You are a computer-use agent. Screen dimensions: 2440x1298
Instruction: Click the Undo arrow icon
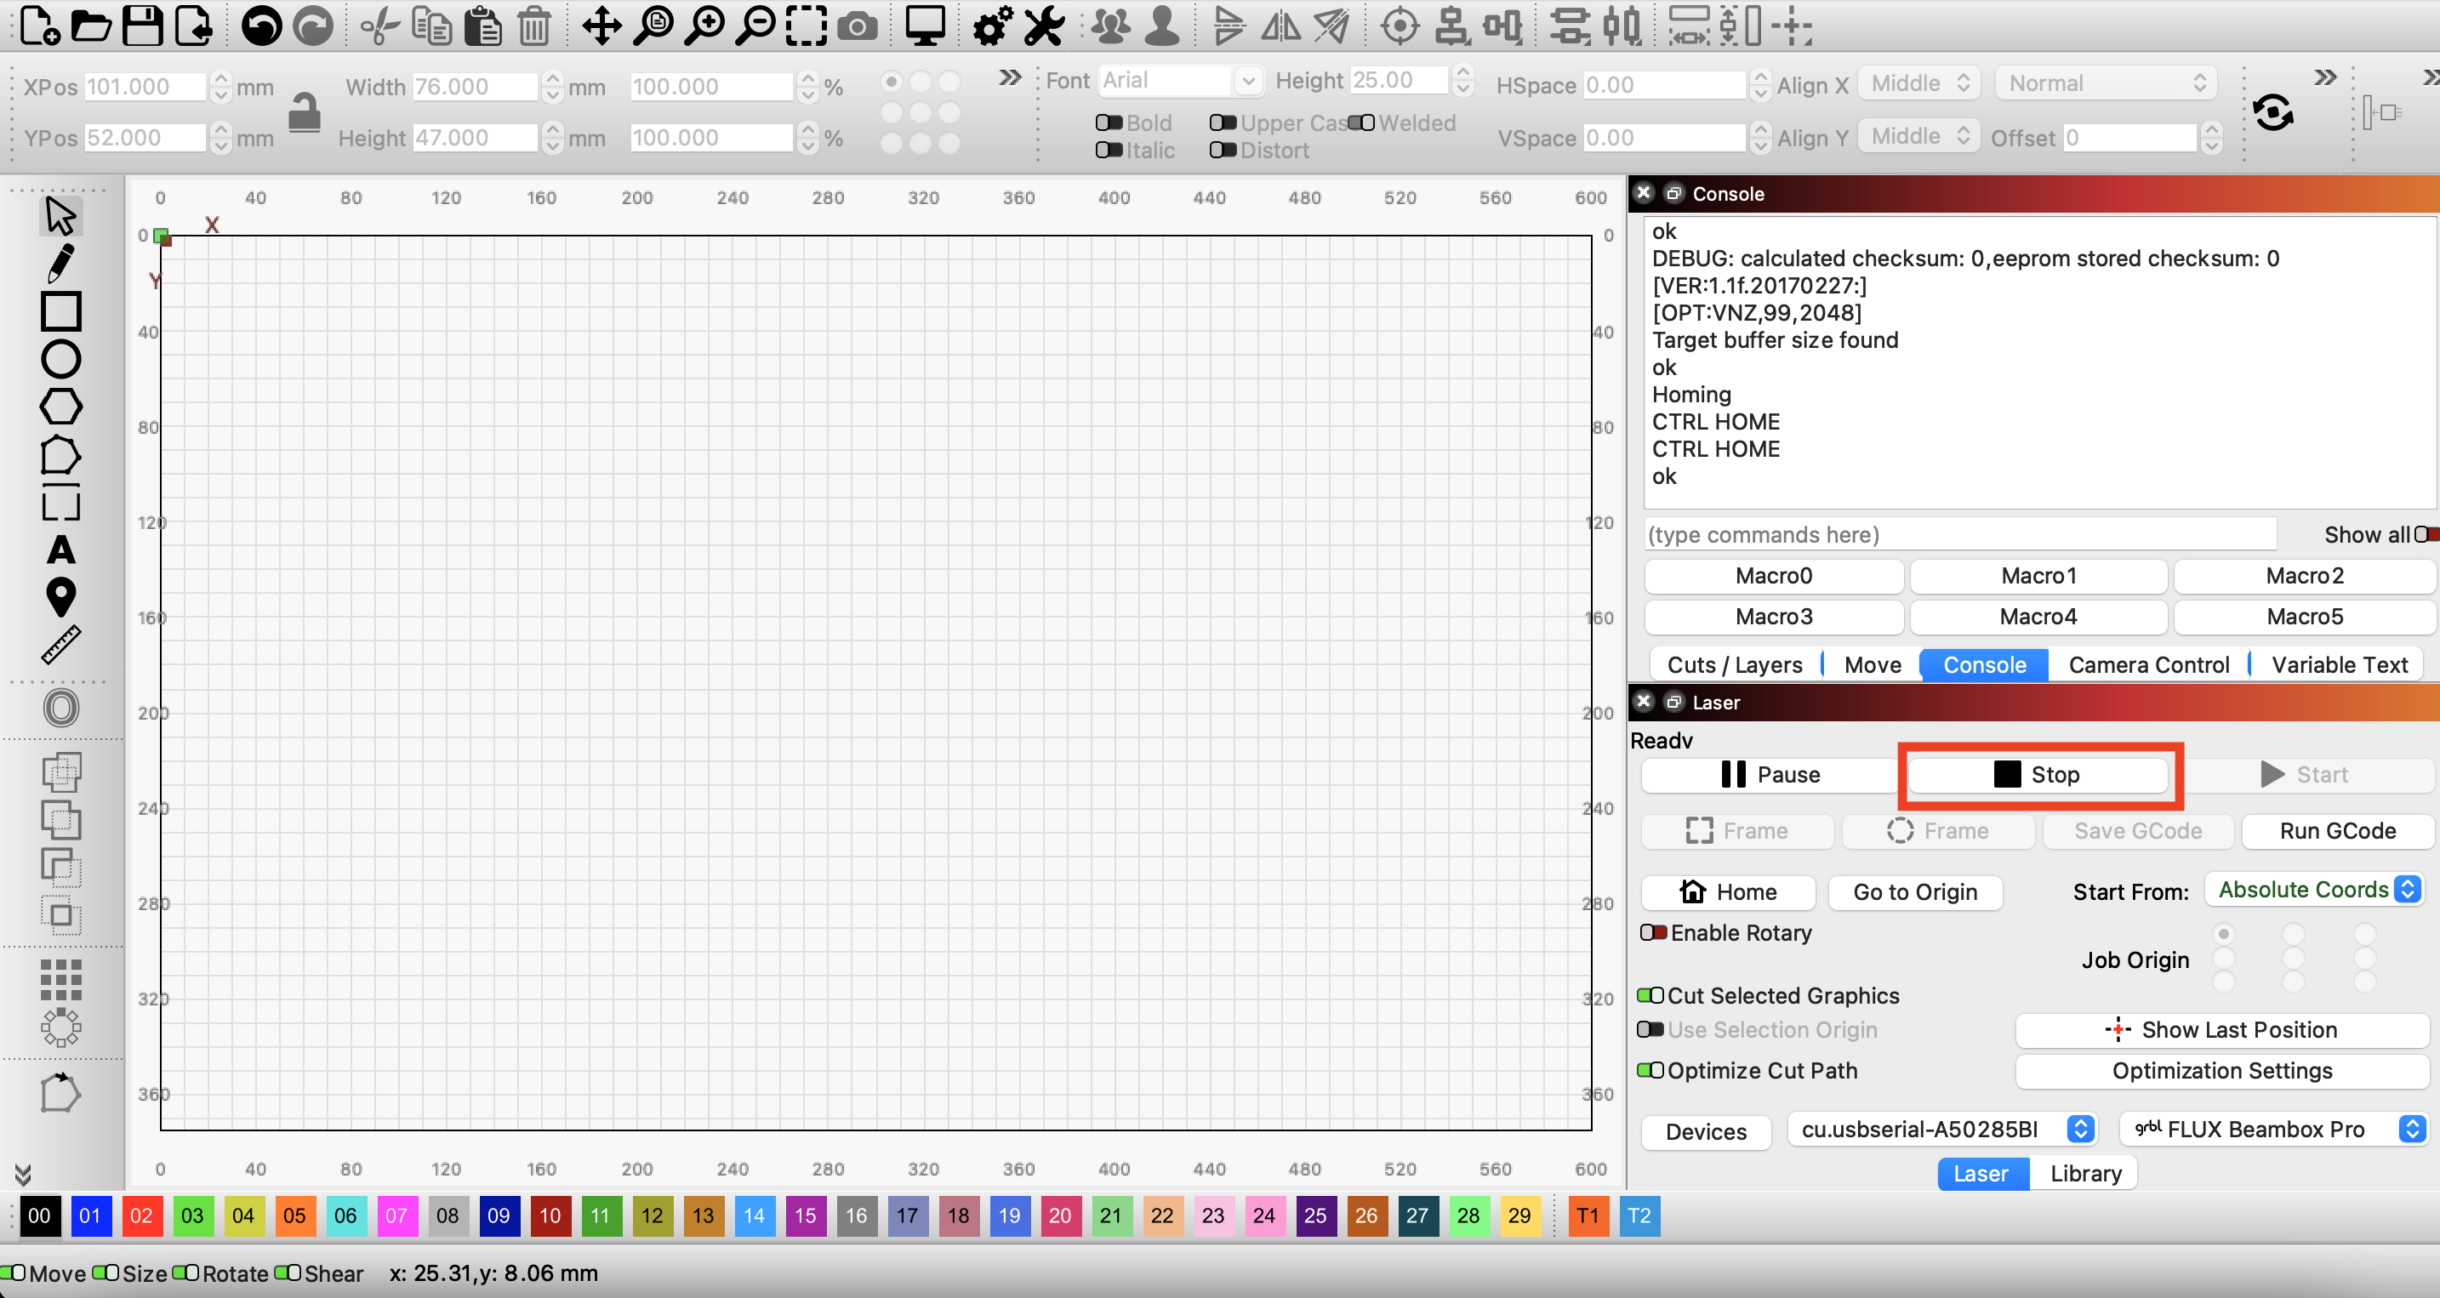click(x=261, y=26)
